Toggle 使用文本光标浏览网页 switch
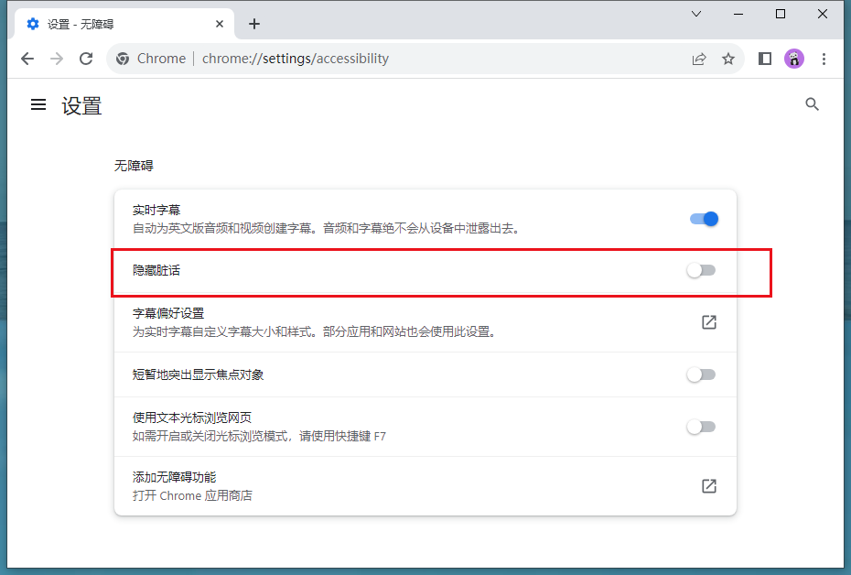 [x=701, y=427]
